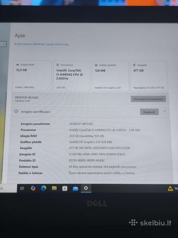Launch Copilot from the taskbar
178x238 pixels.
coord(33,188)
